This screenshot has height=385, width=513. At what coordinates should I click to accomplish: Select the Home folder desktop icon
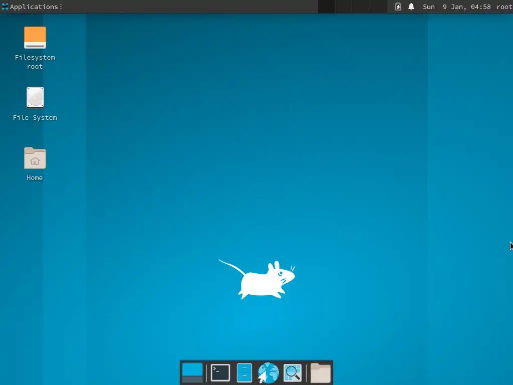35,158
